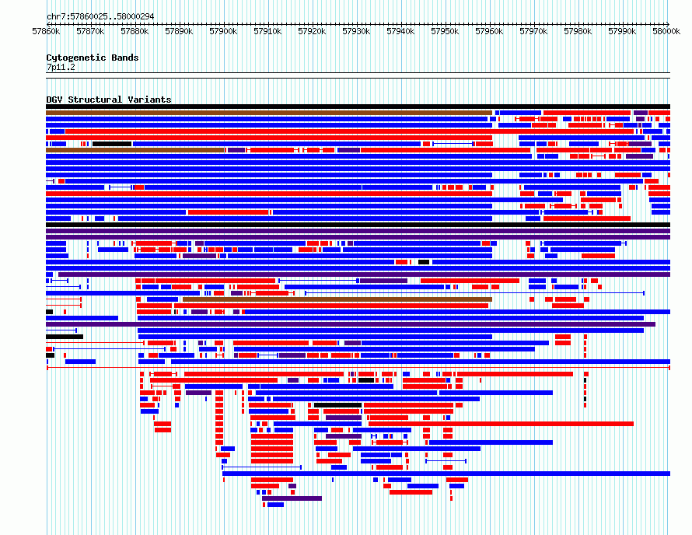Select the 57900k ruler label
The width and height of the screenshot is (692, 535).
223,31
